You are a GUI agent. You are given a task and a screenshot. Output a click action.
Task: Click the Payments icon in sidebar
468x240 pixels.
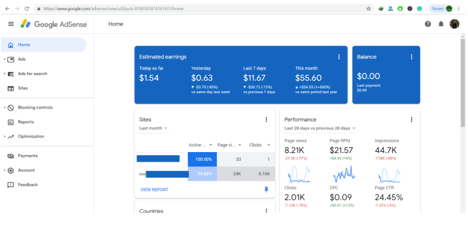click(x=11, y=156)
